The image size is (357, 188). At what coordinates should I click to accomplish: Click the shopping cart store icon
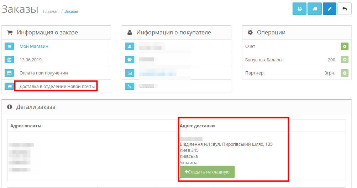[9, 46]
